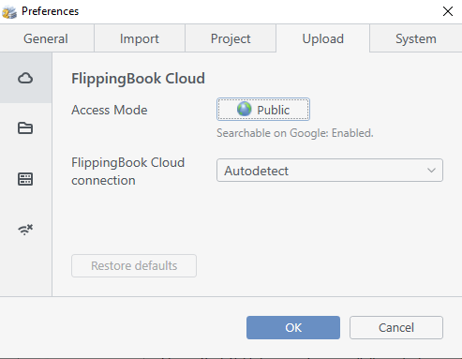This screenshot has width=462, height=359.
Task: Toggle Access Mode via the Public button
Action: pyautogui.click(x=263, y=110)
